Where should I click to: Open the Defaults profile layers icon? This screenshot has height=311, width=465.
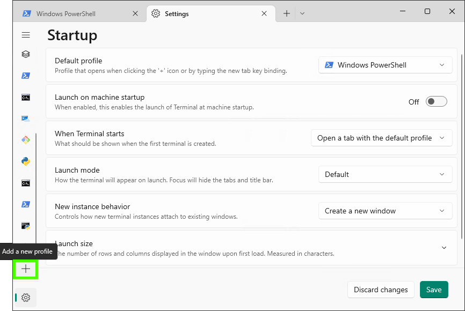coord(26,54)
